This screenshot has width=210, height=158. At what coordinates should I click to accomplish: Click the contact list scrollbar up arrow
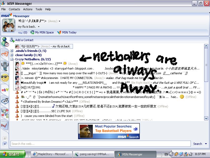[206, 46]
